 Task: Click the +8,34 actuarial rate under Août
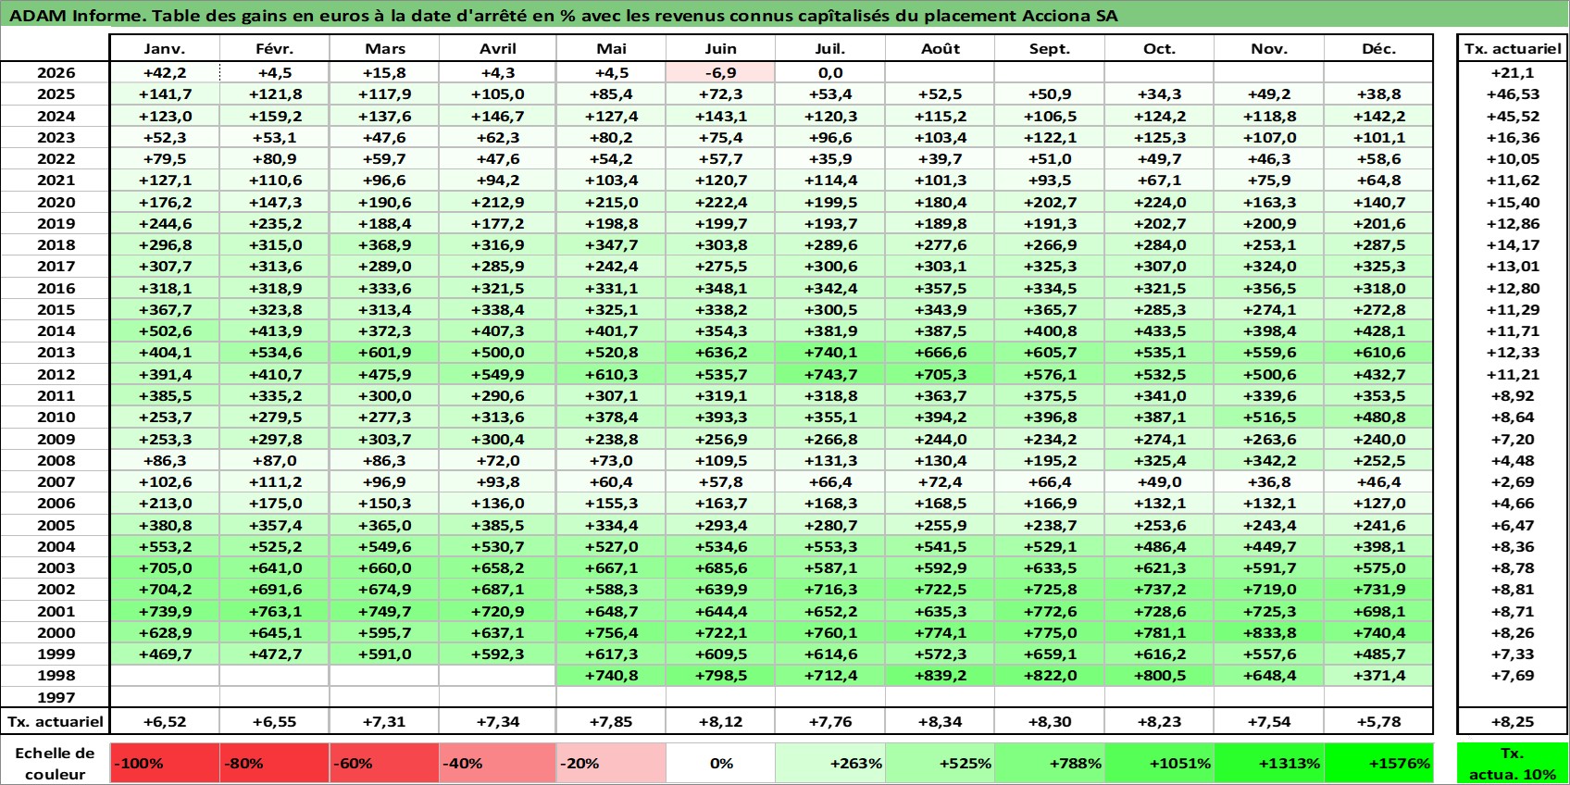(x=940, y=721)
